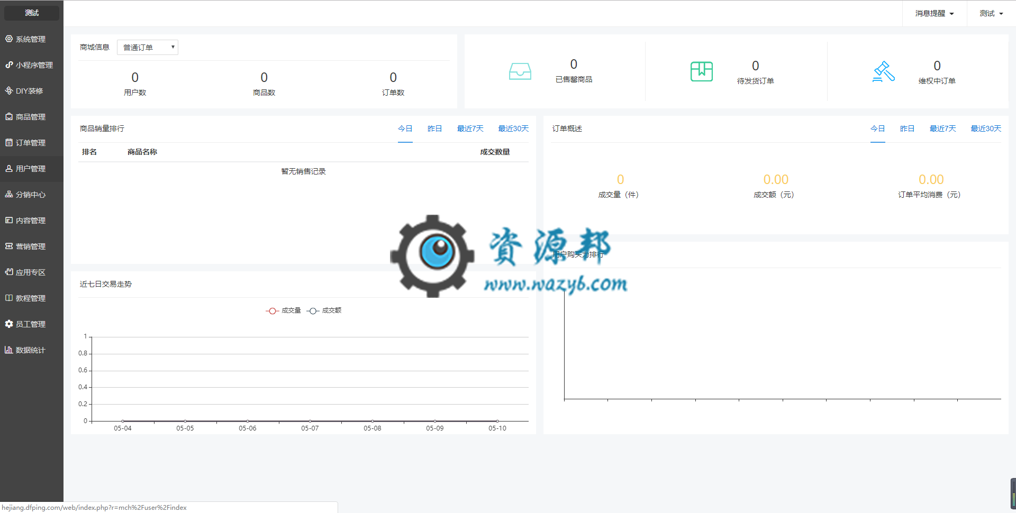The width and height of the screenshot is (1016, 513).
Task: Go to 营销管理 in the sidebar
Action: [32, 246]
